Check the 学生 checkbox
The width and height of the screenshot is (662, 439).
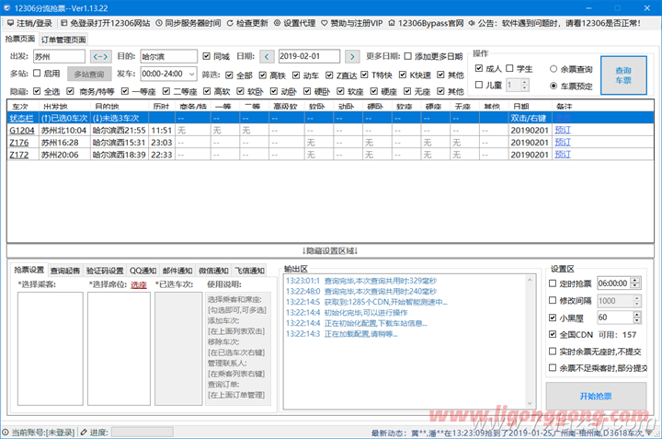pos(509,68)
